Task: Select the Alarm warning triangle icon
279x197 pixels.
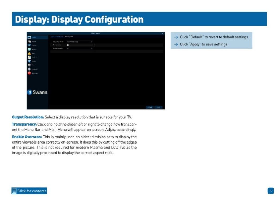Action: [29, 53]
